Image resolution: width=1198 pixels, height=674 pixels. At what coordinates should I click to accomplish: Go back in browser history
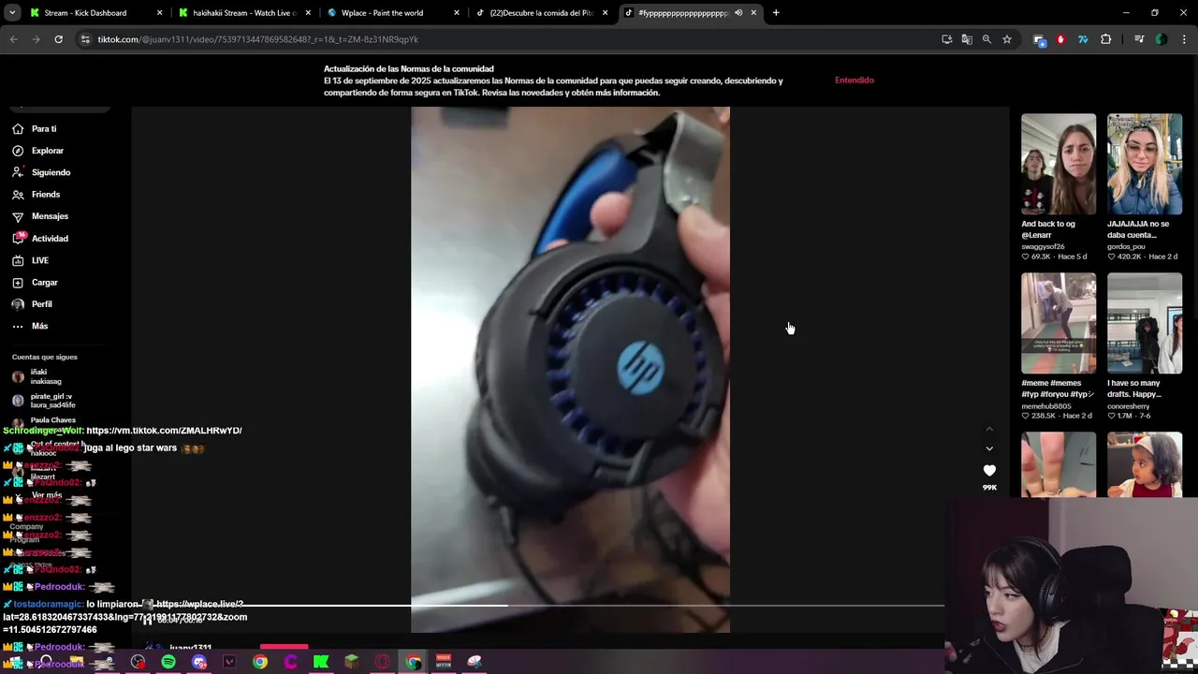(13, 39)
